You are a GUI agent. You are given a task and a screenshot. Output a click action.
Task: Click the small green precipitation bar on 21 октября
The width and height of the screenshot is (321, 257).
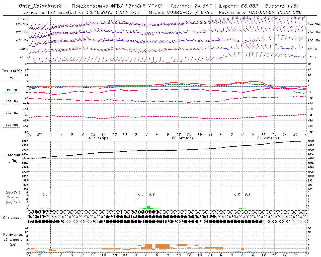pos(240,208)
